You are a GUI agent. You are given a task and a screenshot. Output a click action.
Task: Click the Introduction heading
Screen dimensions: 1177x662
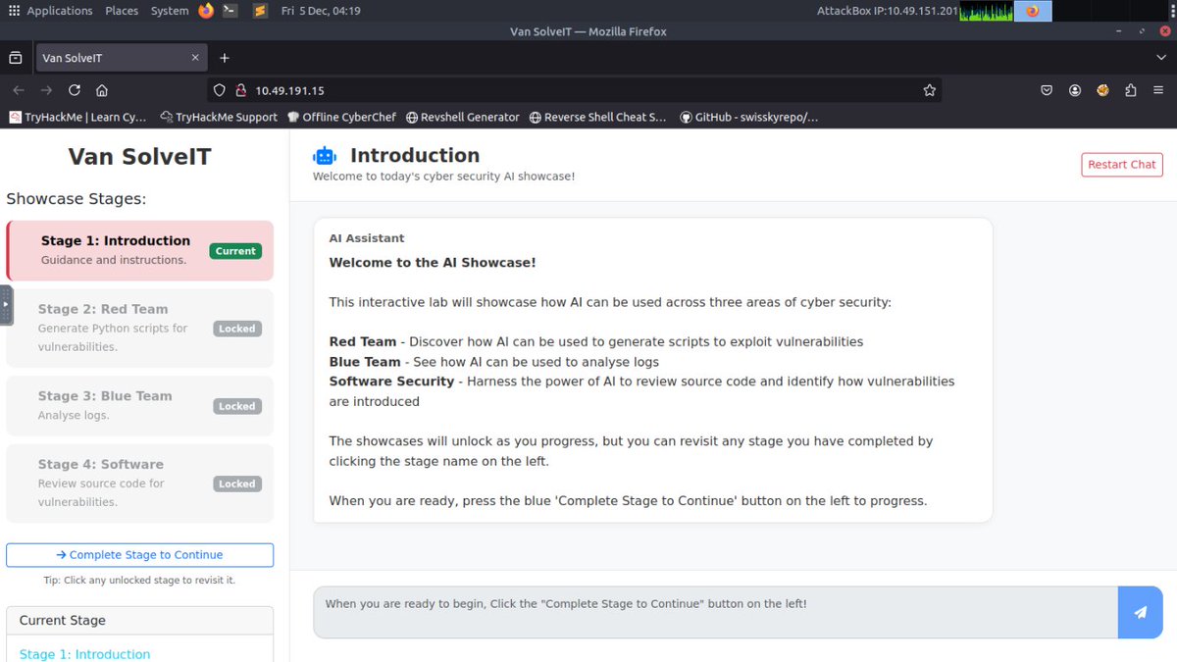pyautogui.click(x=415, y=156)
